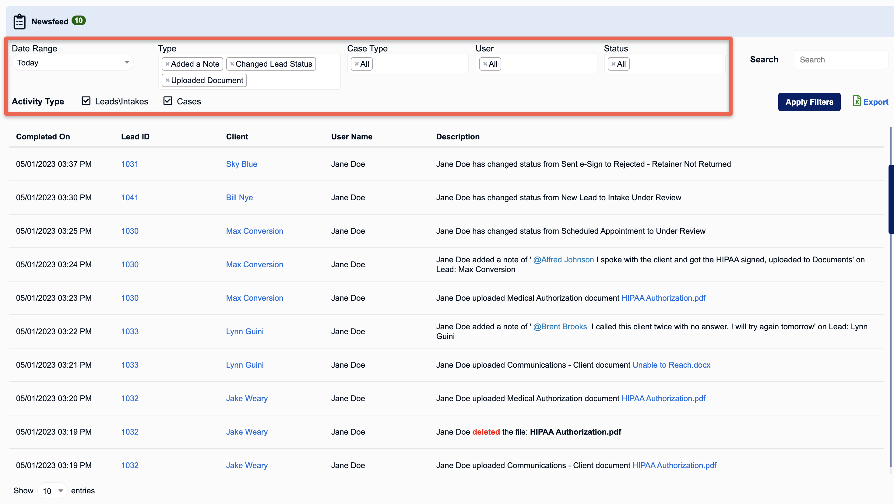The image size is (894, 504).
Task: Remove the 'Changed Lead Status' type tag
Action: 232,64
